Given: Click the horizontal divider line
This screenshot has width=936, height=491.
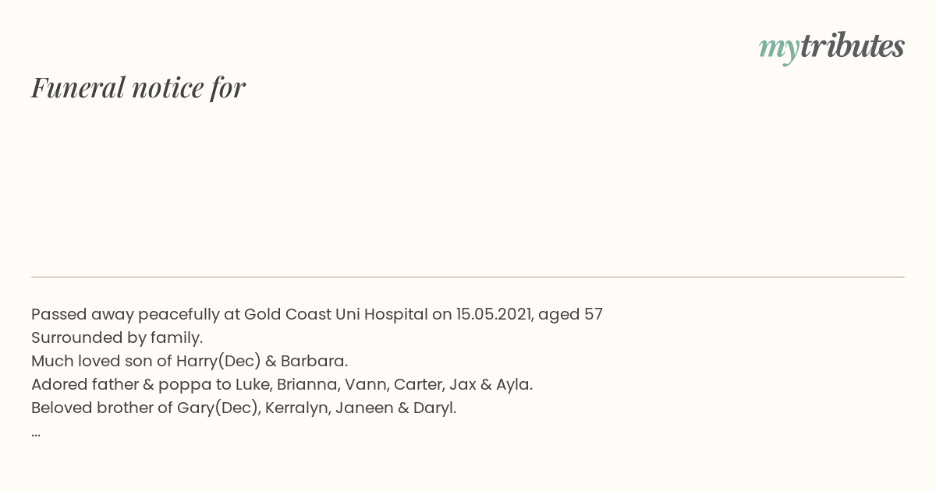Looking at the screenshot, I should [468, 277].
